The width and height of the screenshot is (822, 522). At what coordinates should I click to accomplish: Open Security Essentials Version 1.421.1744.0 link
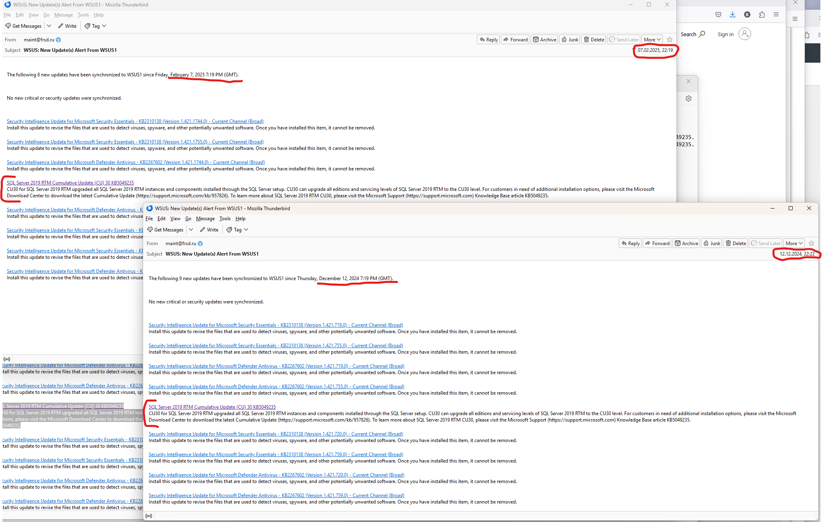pyautogui.click(x=135, y=121)
